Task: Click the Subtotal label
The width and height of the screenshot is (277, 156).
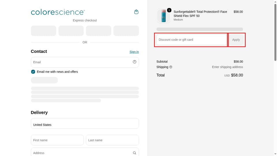Action: pos(162,62)
